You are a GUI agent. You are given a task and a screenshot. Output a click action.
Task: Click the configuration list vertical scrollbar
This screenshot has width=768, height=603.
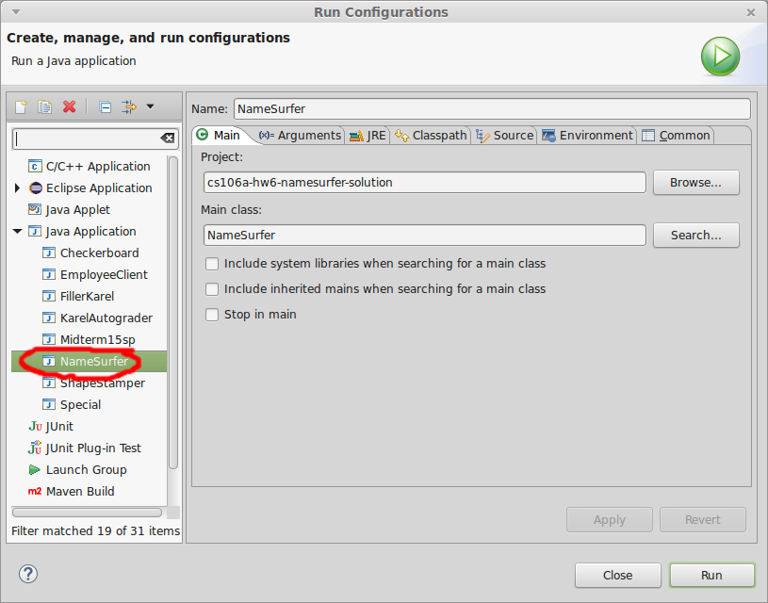coord(172,311)
